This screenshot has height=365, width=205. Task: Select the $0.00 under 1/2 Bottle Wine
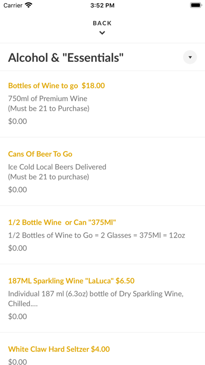(x=17, y=248)
